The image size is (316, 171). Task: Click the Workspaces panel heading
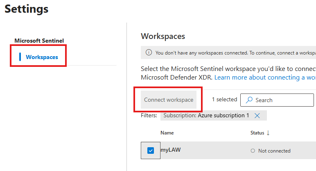click(x=163, y=36)
